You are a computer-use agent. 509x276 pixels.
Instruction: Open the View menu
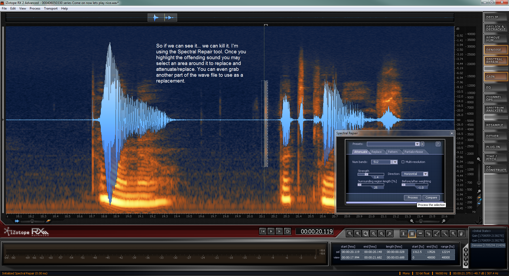pos(23,8)
